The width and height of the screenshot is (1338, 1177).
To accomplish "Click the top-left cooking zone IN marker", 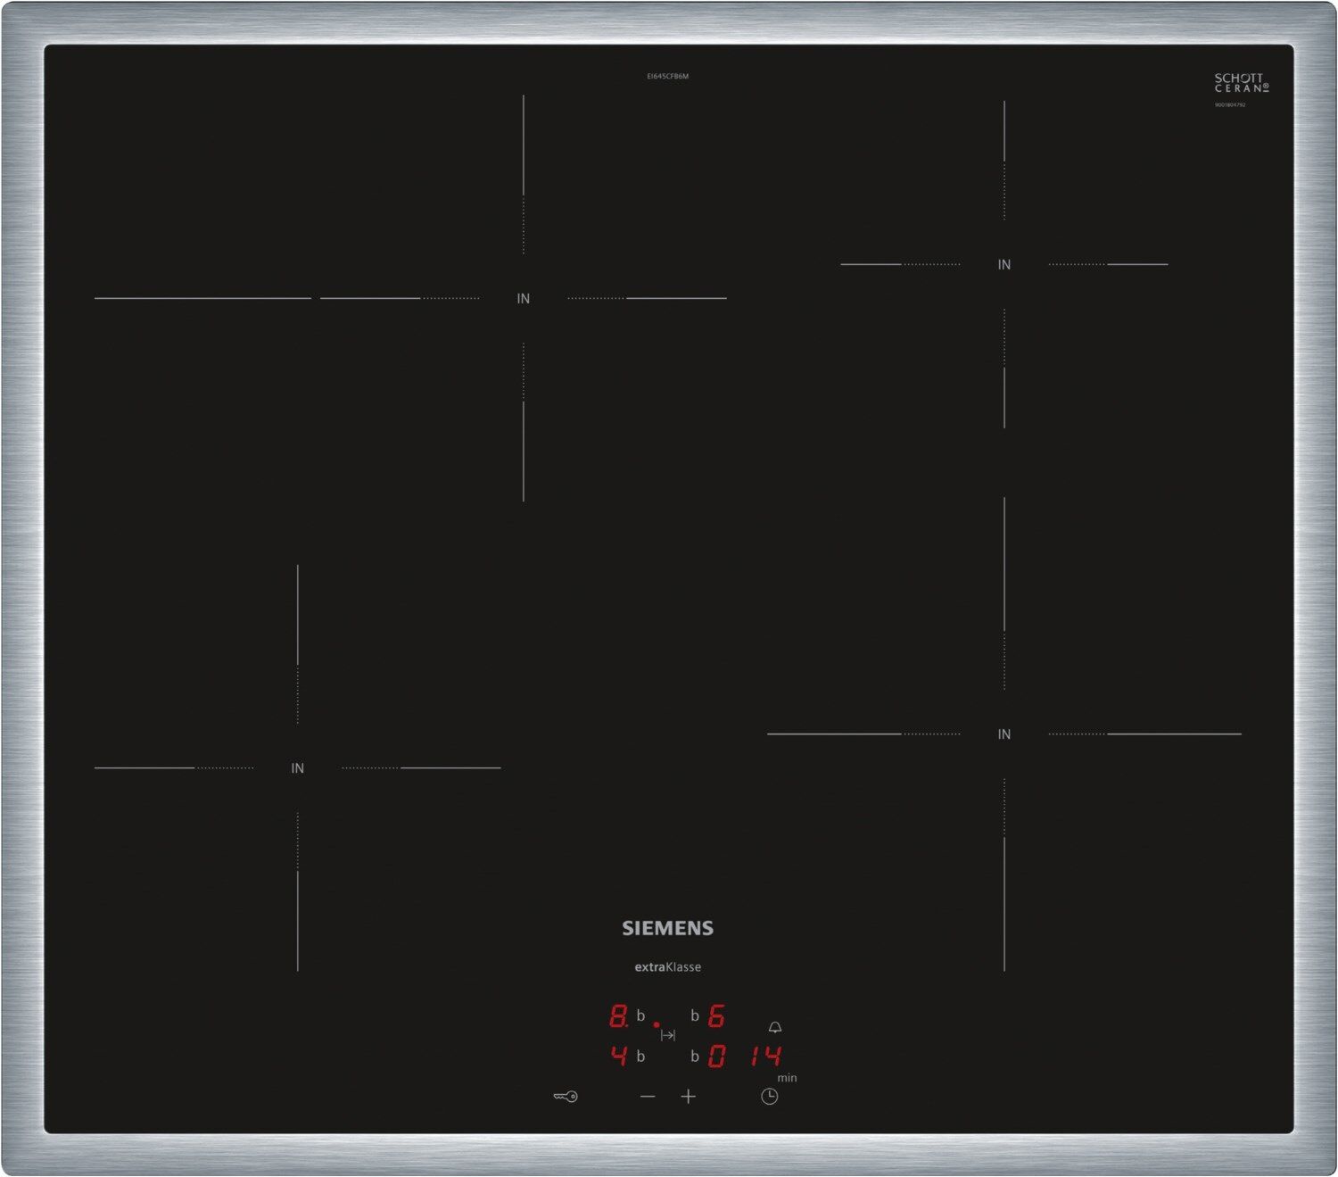I will click(x=524, y=299).
